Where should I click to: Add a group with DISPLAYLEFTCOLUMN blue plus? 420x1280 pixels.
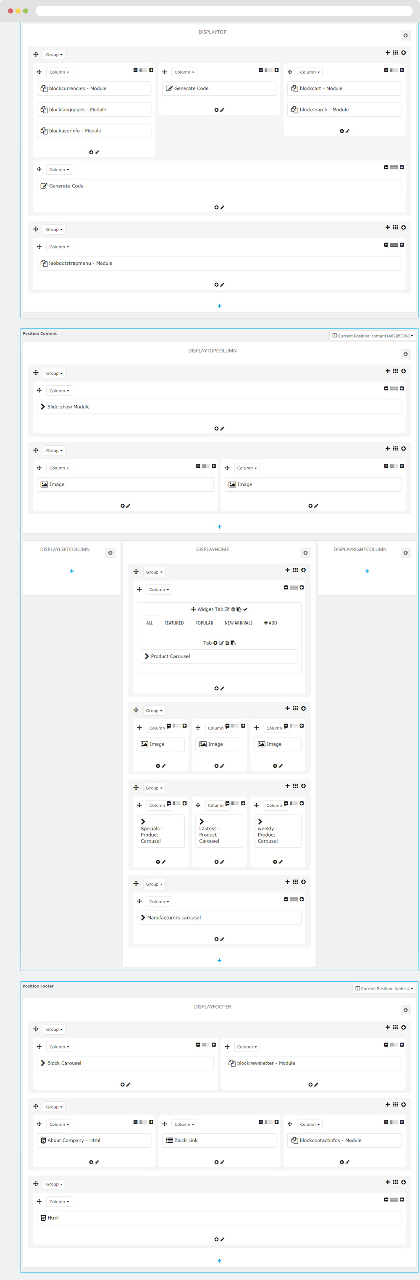(x=72, y=572)
